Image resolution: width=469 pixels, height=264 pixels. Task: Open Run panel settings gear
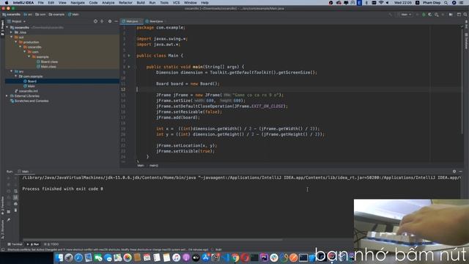pyautogui.click(x=454, y=172)
